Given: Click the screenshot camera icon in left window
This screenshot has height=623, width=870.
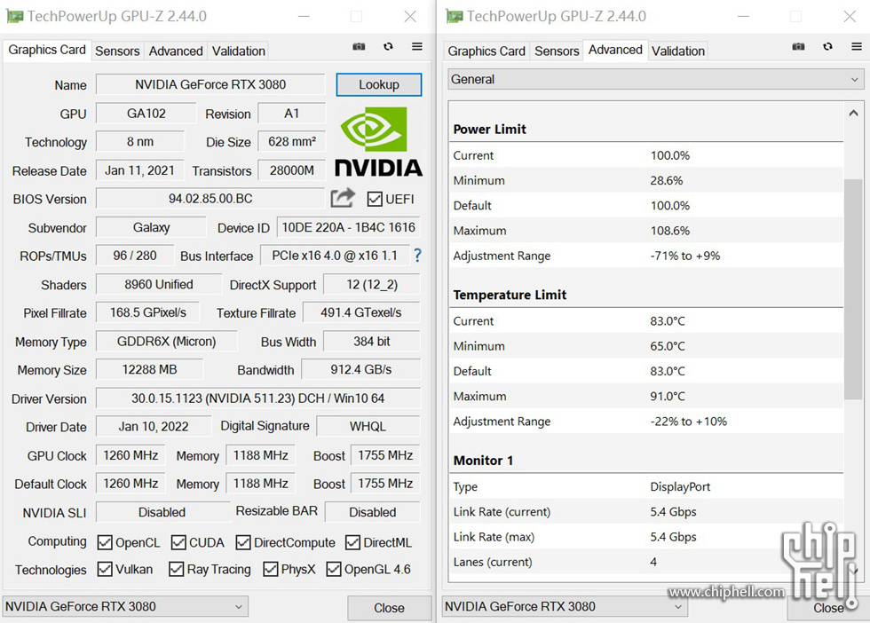Looking at the screenshot, I should point(359,47).
